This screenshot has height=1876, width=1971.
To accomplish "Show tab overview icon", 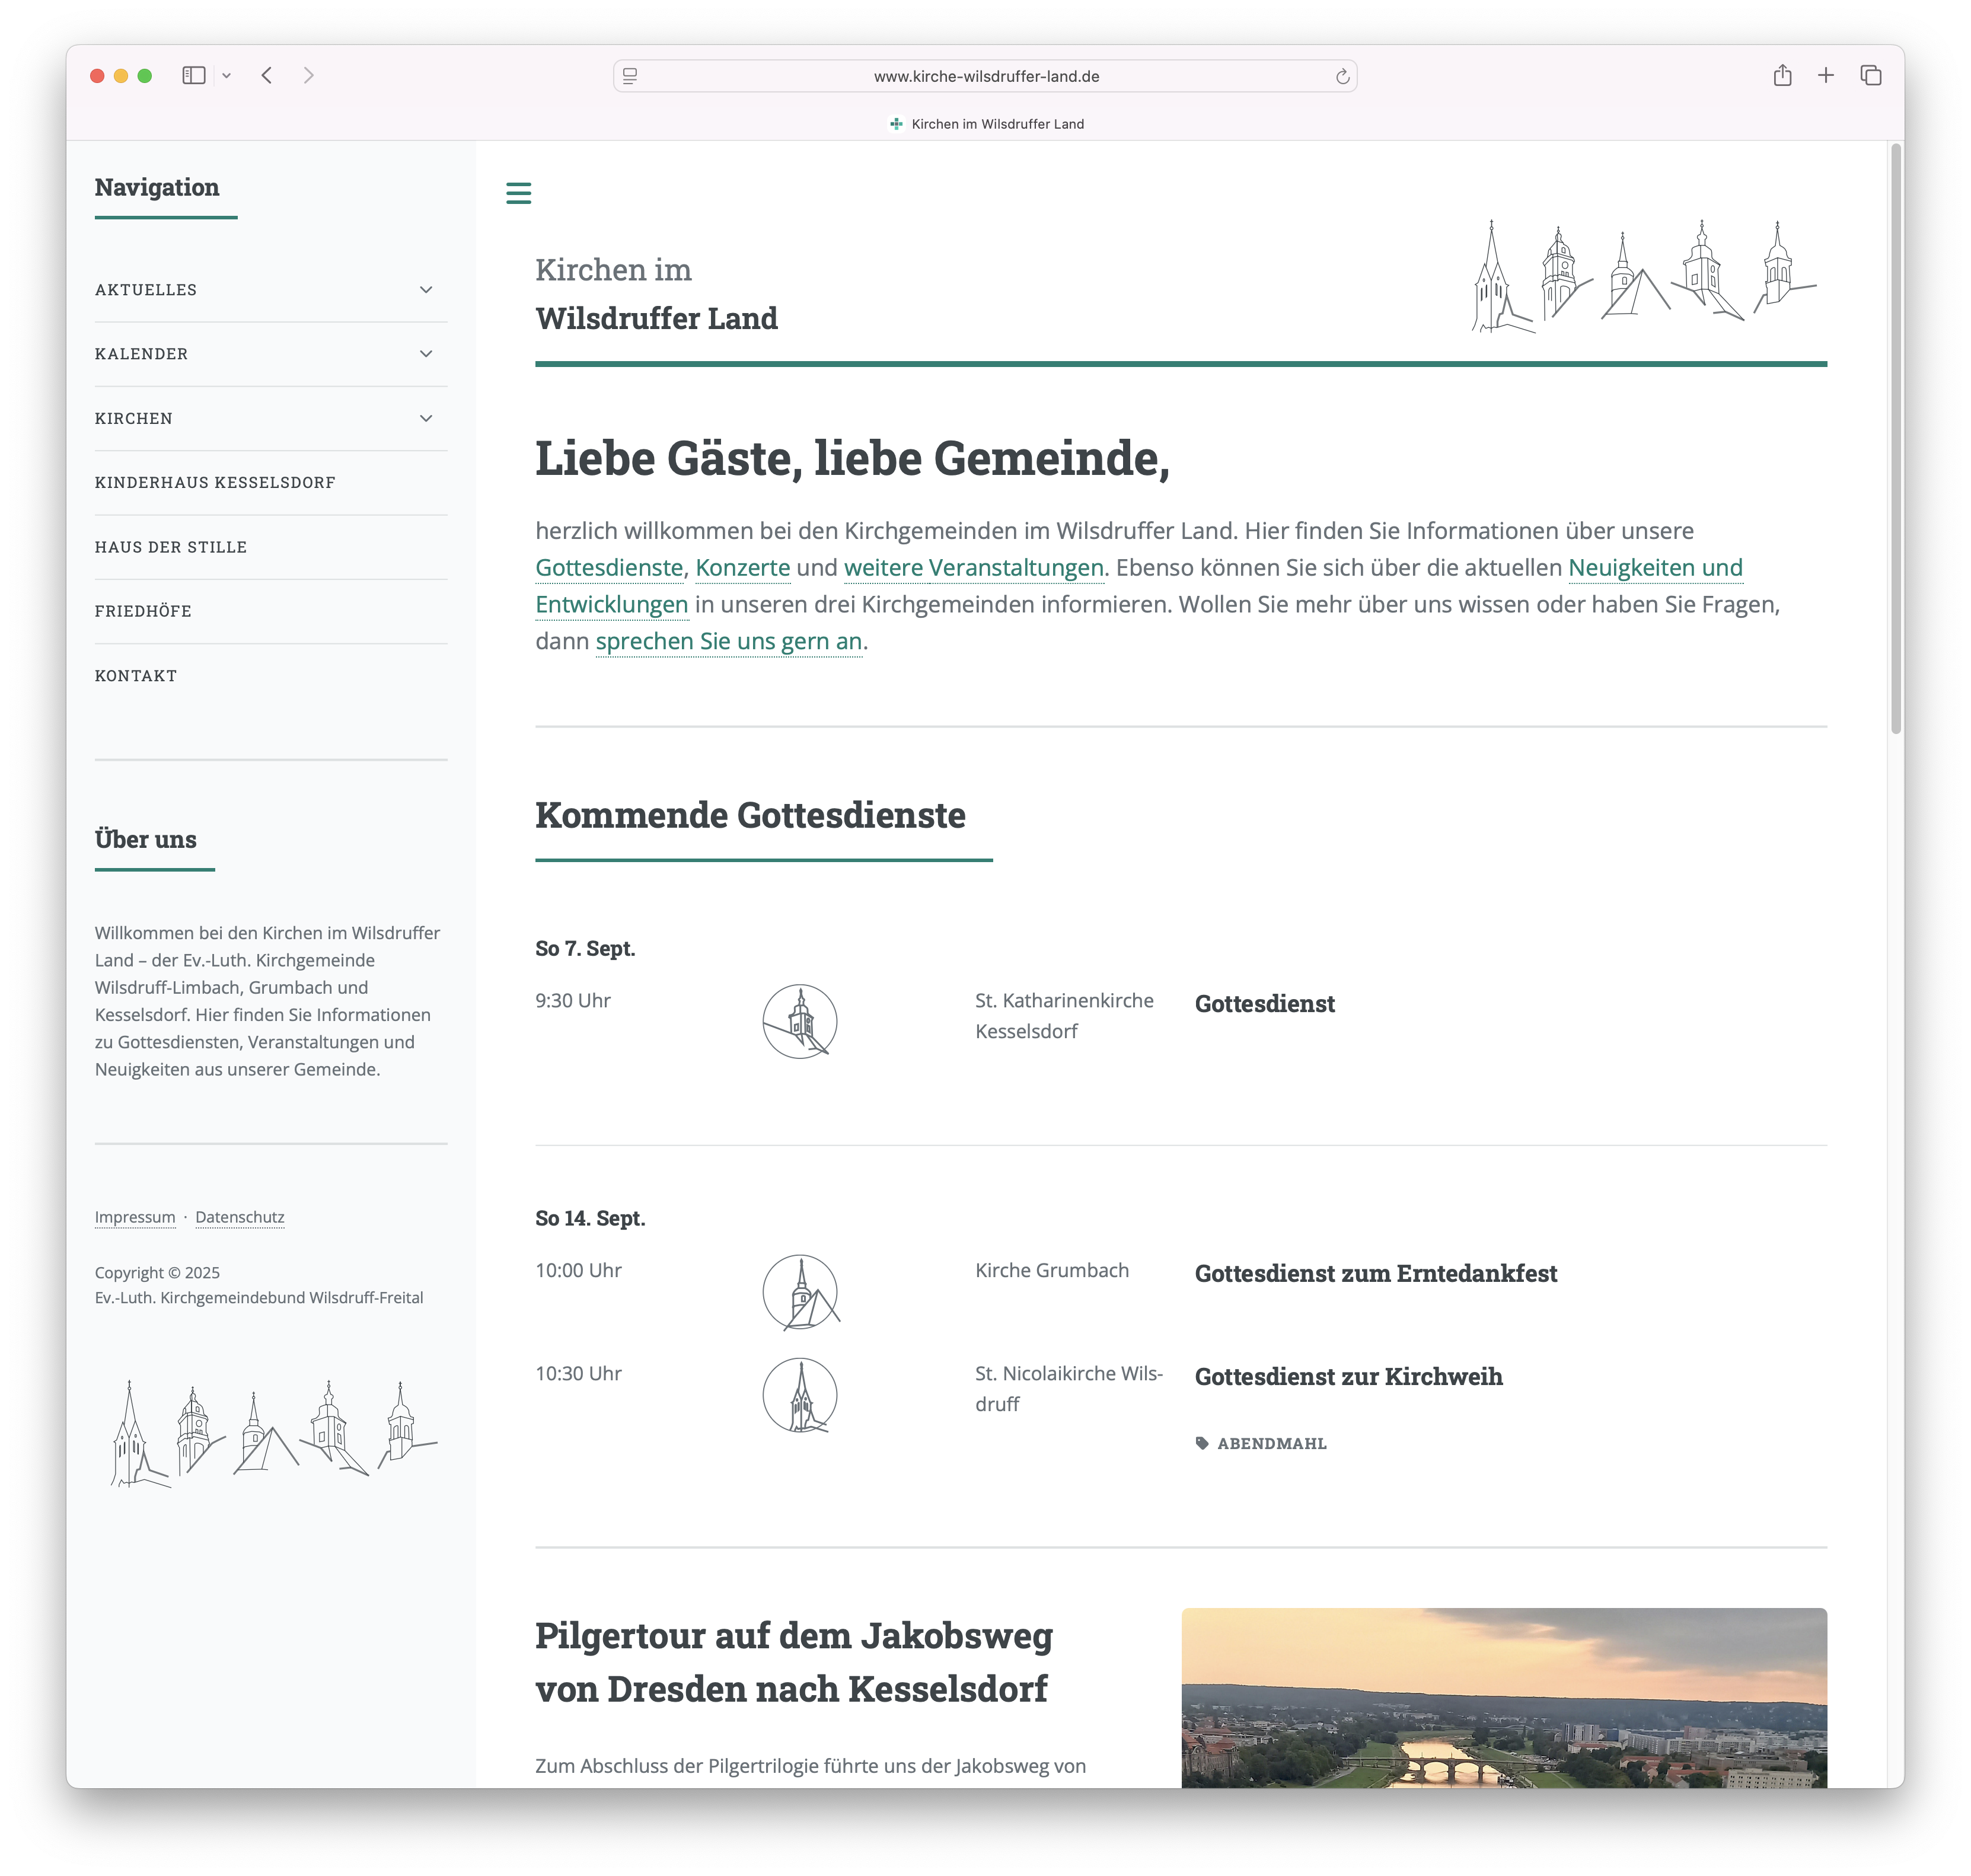I will coord(1870,76).
